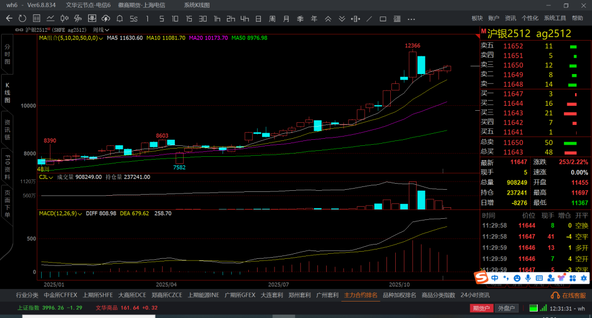Open the F10资料 side tab

[x=7, y=167]
